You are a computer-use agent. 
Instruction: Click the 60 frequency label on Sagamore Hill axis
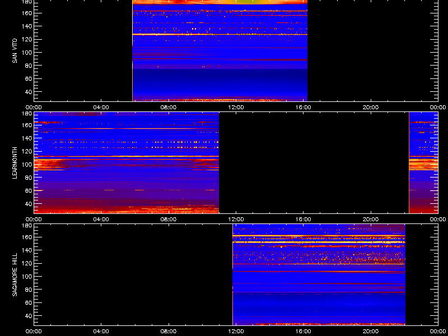(29, 303)
